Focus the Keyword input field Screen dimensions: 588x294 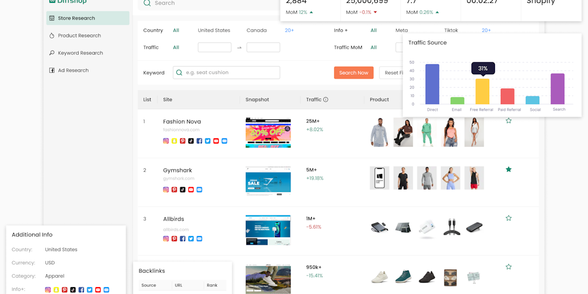point(226,72)
